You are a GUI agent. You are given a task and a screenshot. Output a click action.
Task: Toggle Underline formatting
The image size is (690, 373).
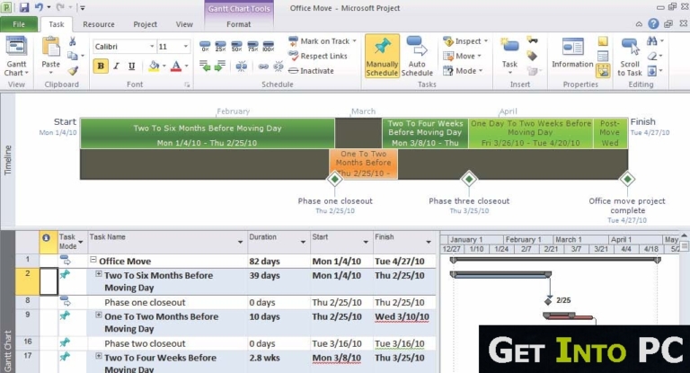[x=131, y=66]
